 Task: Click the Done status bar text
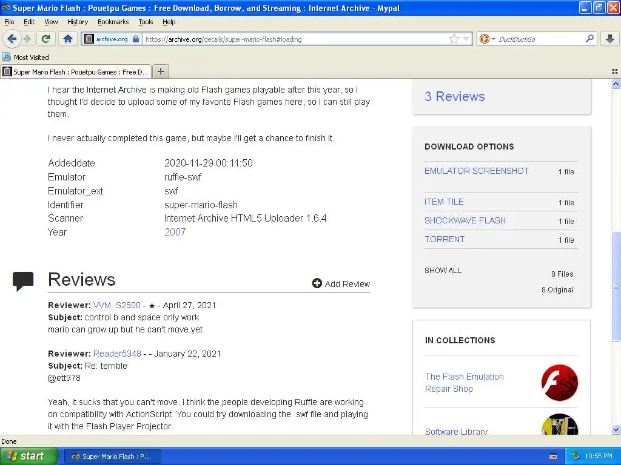9,441
